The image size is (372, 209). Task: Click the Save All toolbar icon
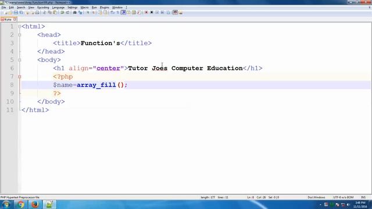pyautogui.click(x=21, y=12)
